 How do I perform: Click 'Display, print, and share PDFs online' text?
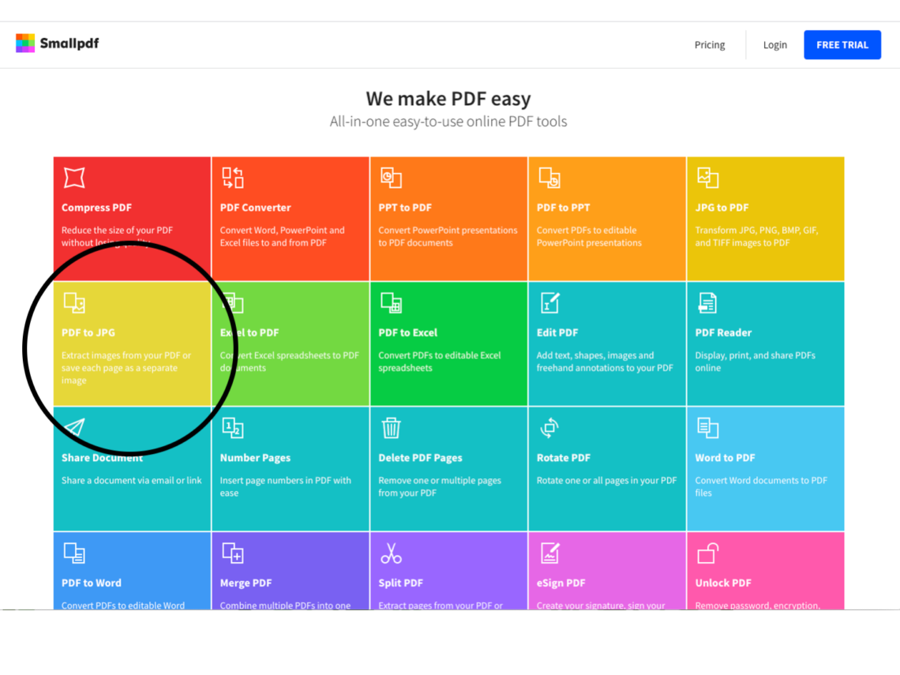[x=755, y=362]
